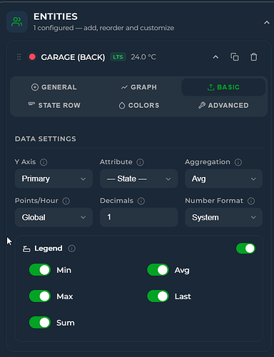Open the Points/Hour Global dropdown
Viewport: 274px width, 357px height.
pyautogui.click(x=54, y=217)
